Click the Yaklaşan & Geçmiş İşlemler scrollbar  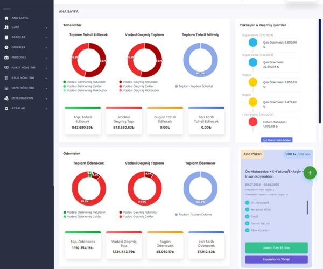[x=320, y=71]
